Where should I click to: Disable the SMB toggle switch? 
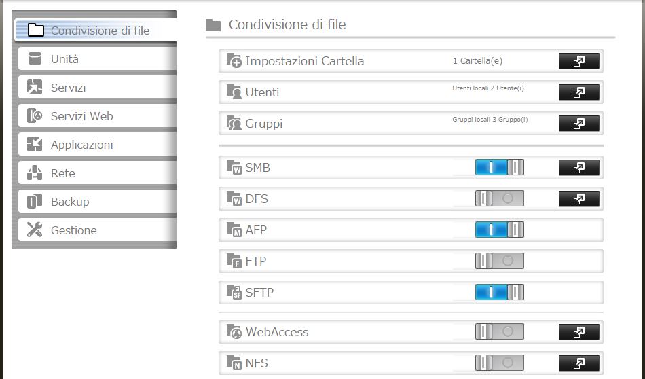pyautogui.click(x=499, y=167)
